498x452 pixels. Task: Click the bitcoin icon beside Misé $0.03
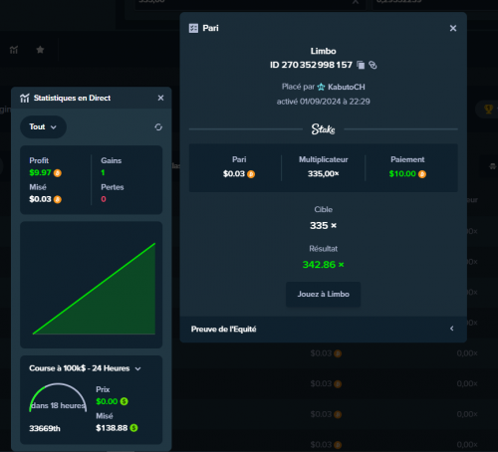click(58, 199)
